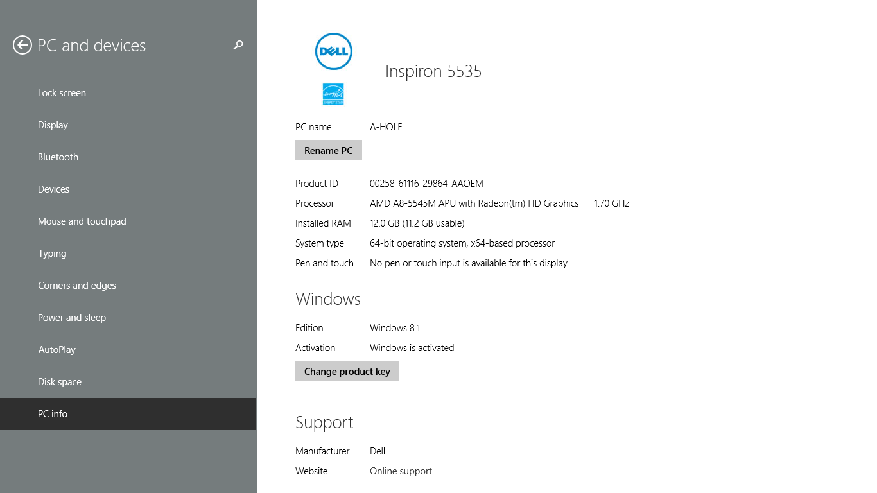The width and height of the screenshot is (877, 493).
Task: Click the 12.0 GB installed RAM value
Action: pyautogui.click(x=417, y=223)
